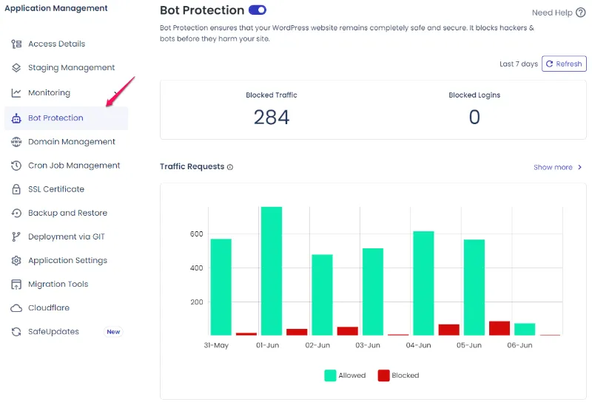Click the 01-Jun Allowed green bar

tap(272, 270)
